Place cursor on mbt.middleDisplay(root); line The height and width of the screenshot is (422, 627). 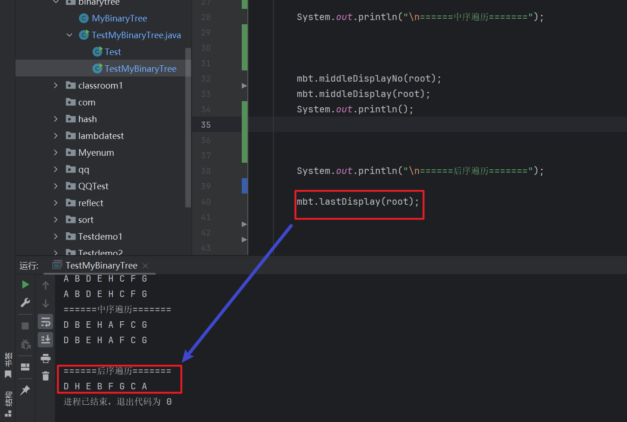point(363,94)
